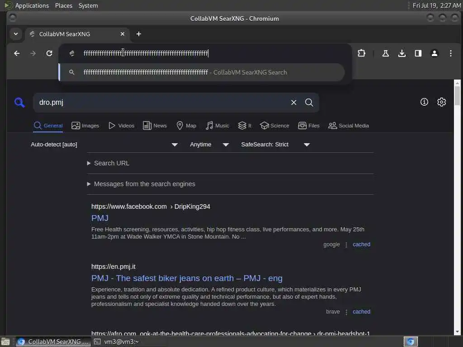Switch to the Images category

[x=85, y=126]
